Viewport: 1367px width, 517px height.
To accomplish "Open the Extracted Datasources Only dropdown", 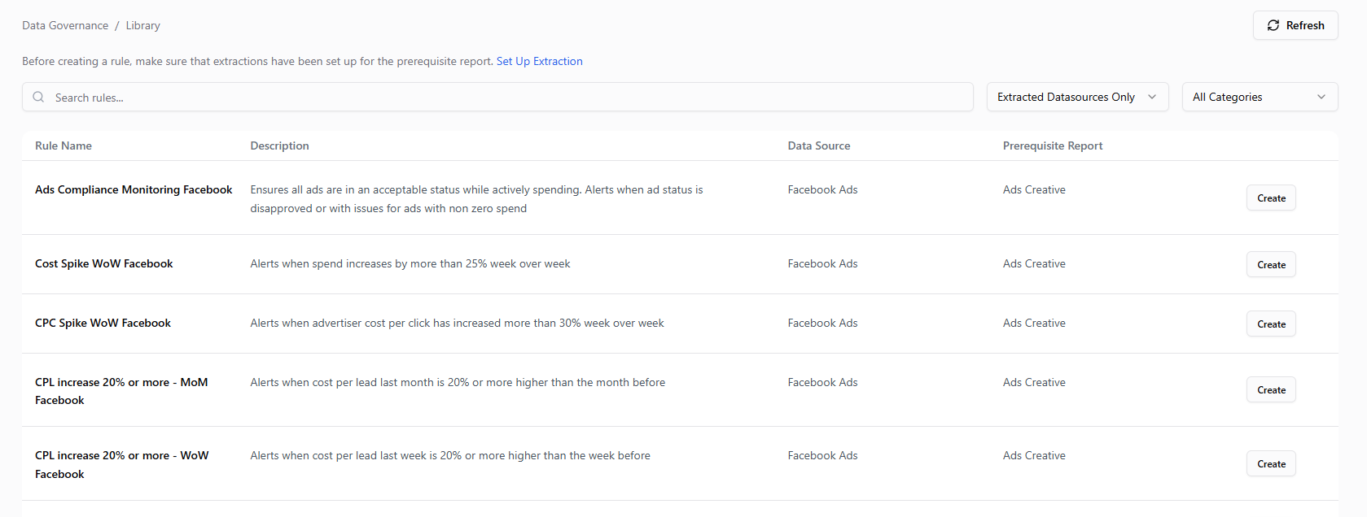I will 1076,97.
